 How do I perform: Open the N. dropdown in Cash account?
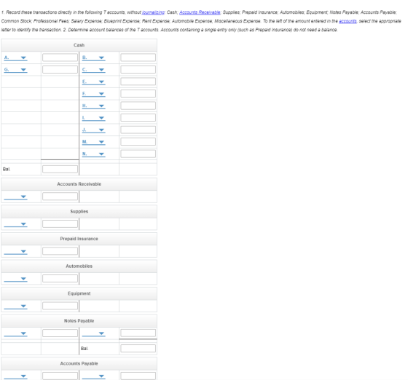tap(94, 154)
